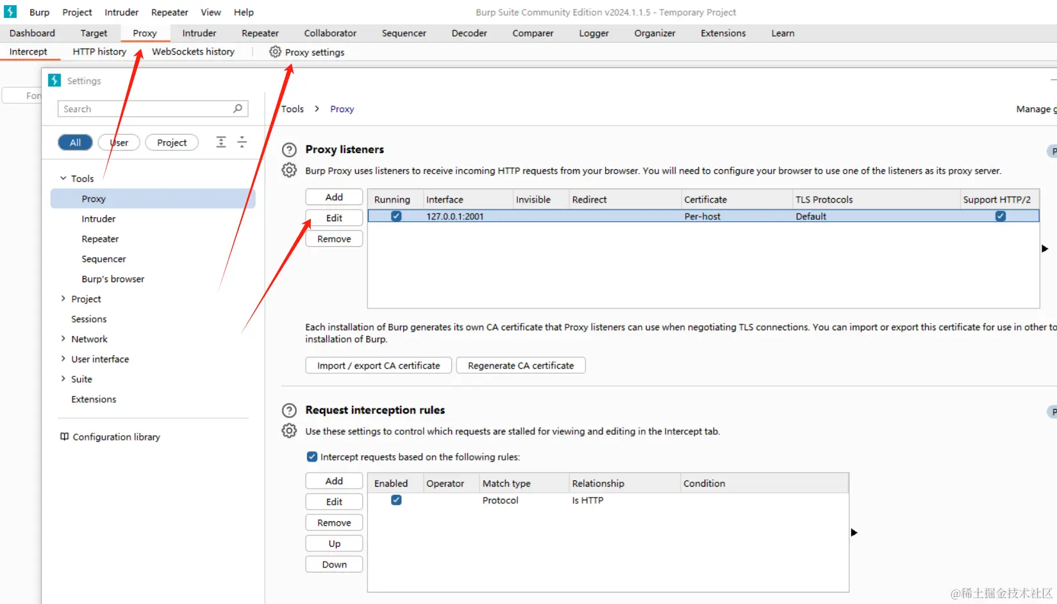Open Proxy listeners options gear
The width and height of the screenshot is (1057, 604).
(290, 170)
